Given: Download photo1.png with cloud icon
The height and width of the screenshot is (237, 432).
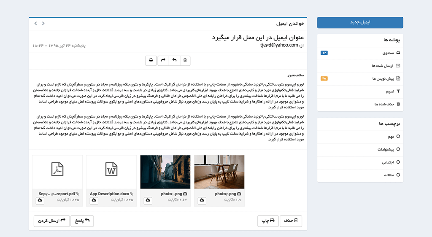Looking at the screenshot, I should coord(148,201).
